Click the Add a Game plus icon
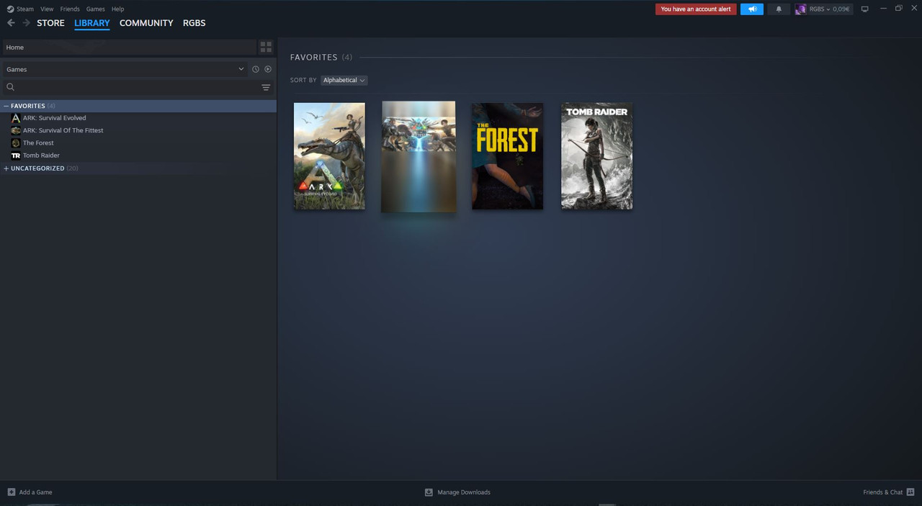This screenshot has height=506, width=922. 11,492
